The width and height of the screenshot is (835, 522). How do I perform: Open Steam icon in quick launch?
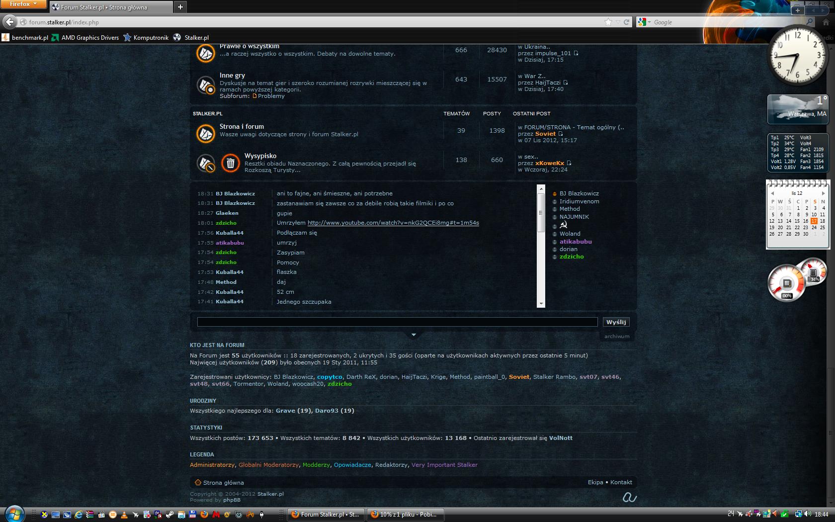[169, 515]
